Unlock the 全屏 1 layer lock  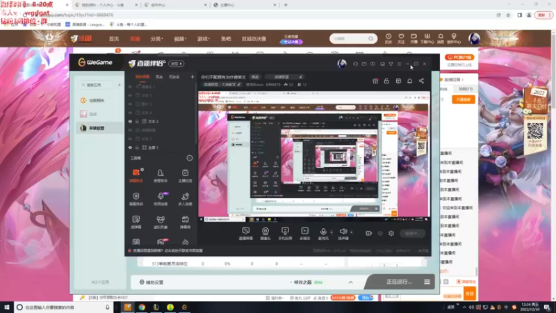point(137,147)
